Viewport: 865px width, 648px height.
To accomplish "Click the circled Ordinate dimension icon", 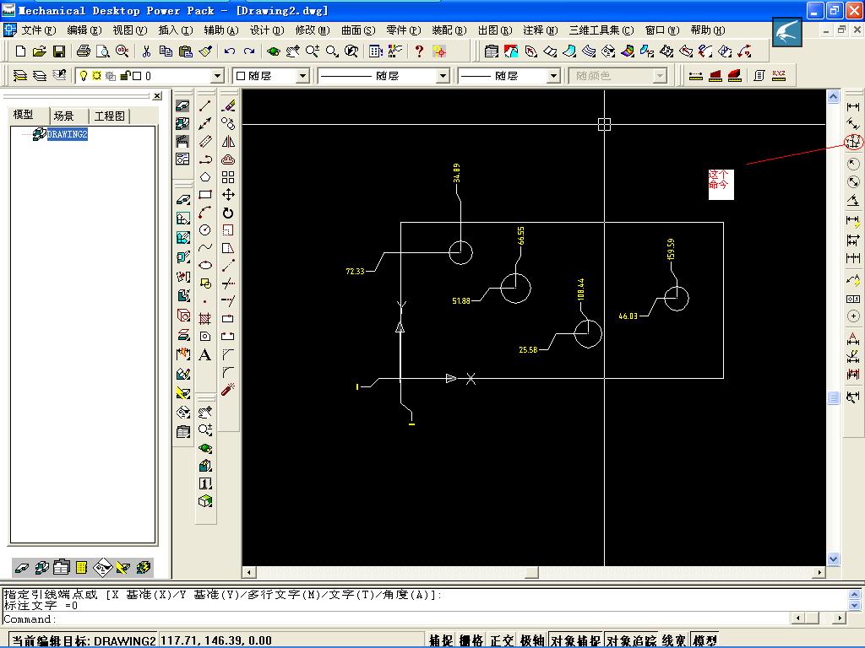I will (x=853, y=142).
